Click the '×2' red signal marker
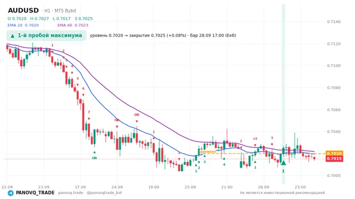355x199 pixels. pos(255,139)
